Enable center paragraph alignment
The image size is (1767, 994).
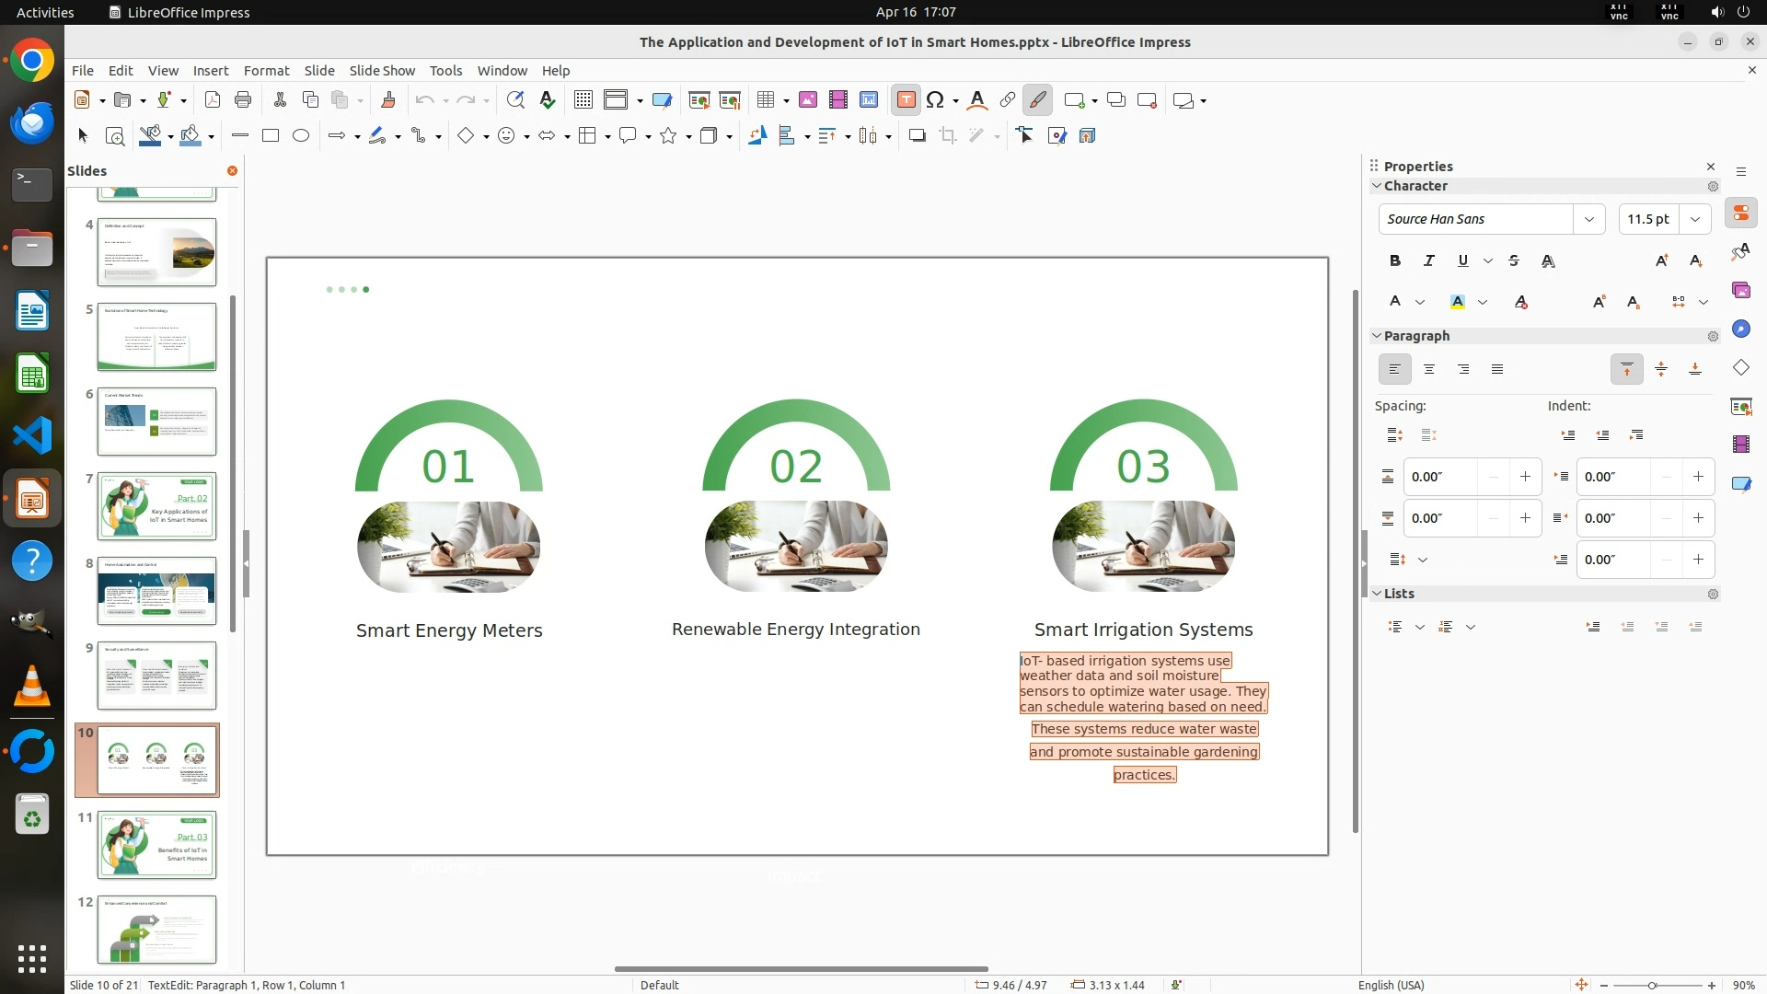pos(1429,369)
